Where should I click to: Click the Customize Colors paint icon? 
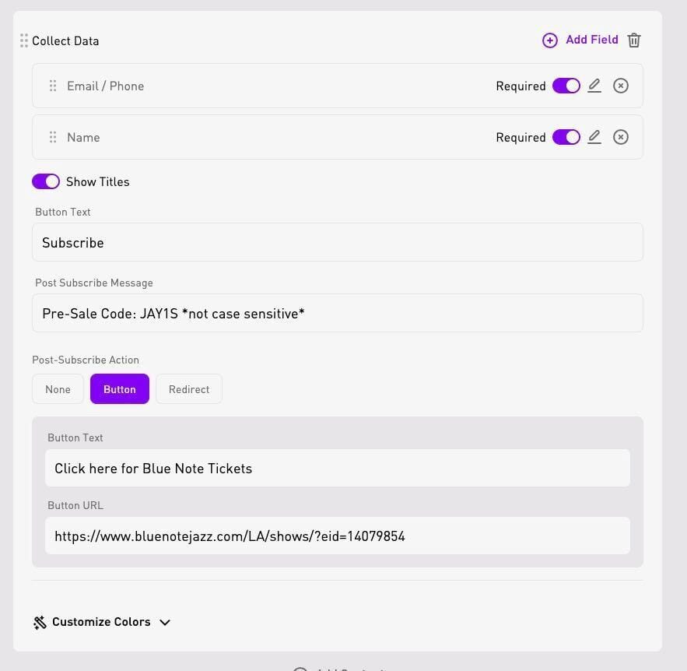(x=40, y=622)
